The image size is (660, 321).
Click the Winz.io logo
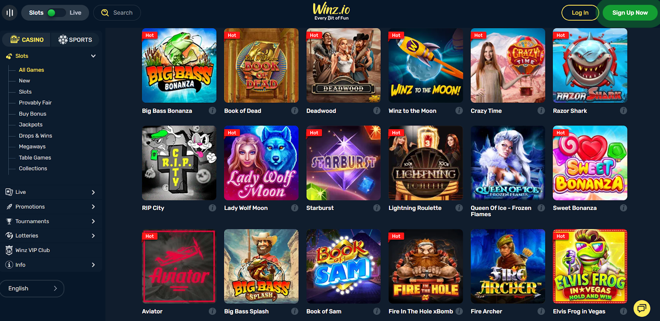tap(331, 12)
